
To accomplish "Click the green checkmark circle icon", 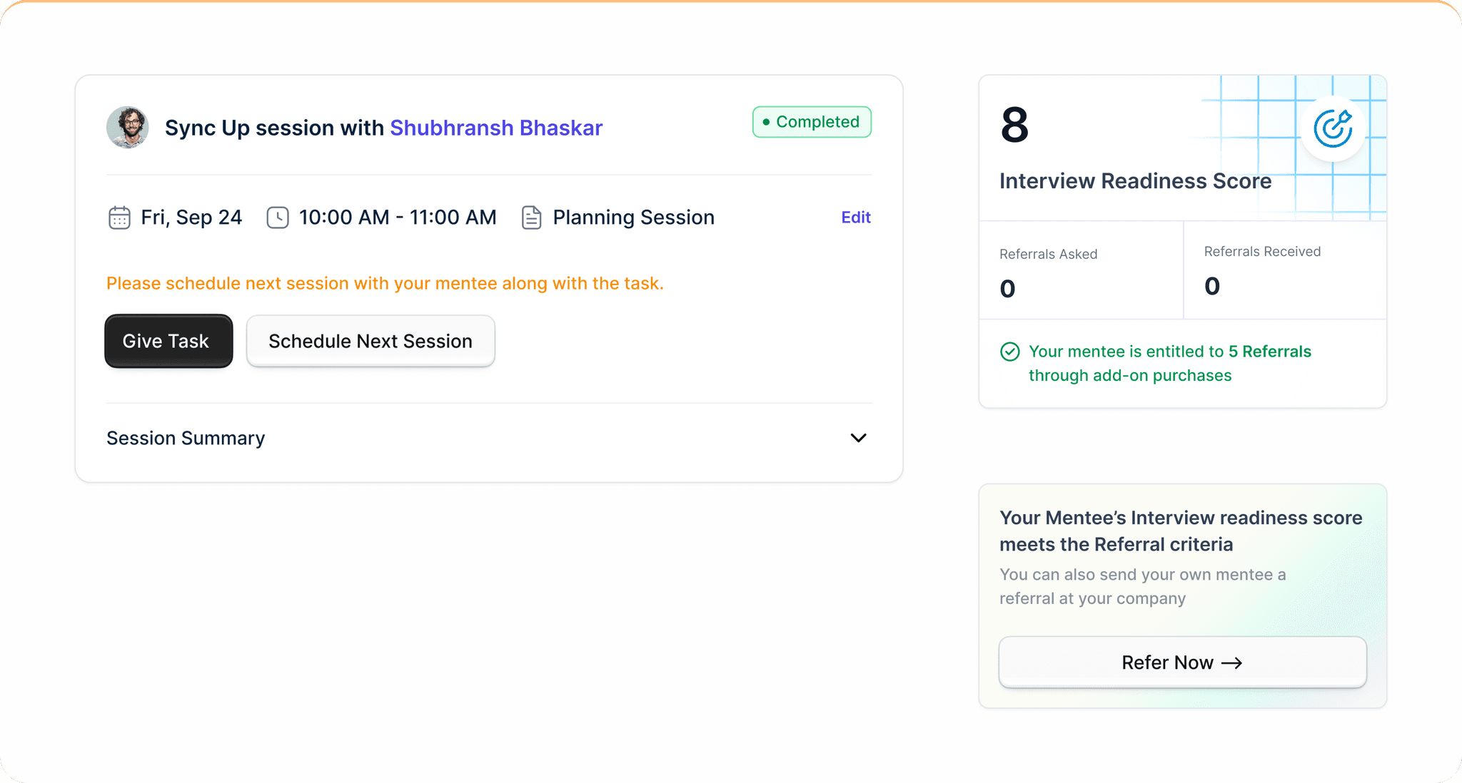I will pyautogui.click(x=1010, y=352).
